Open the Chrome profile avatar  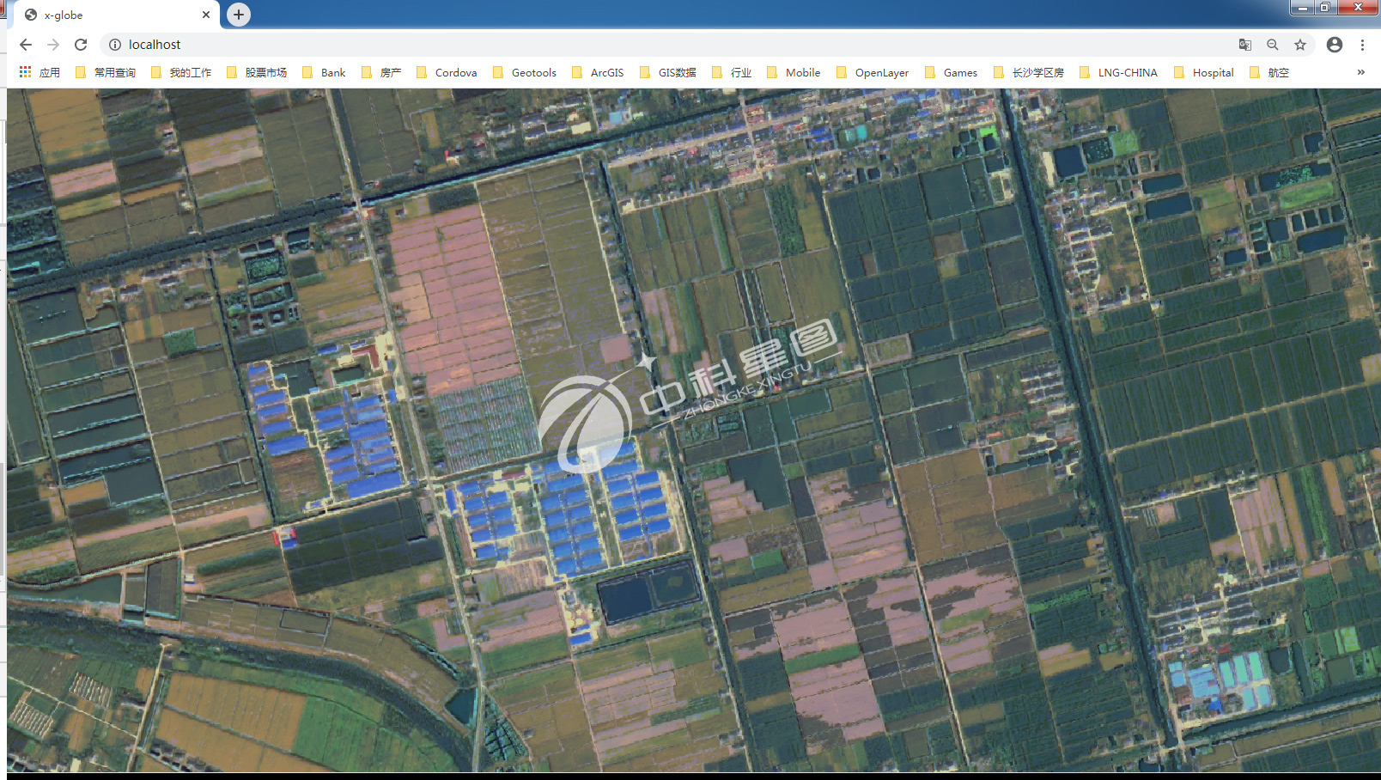pyautogui.click(x=1335, y=45)
